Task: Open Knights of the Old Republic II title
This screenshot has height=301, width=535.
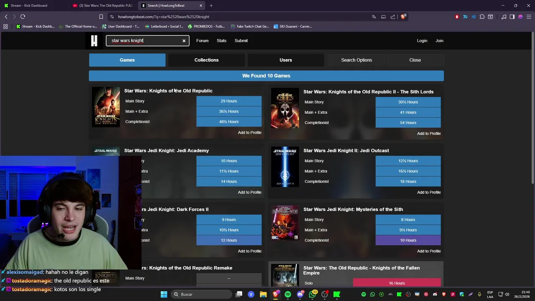Action: click(368, 92)
